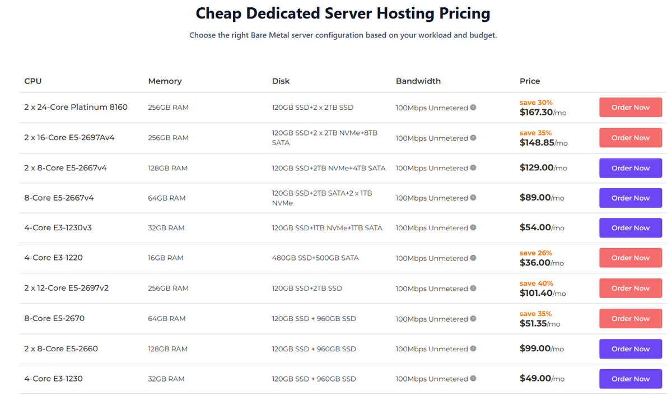Click the 'save 40%' discount label
The image size is (672, 395).
coord(536,283)
